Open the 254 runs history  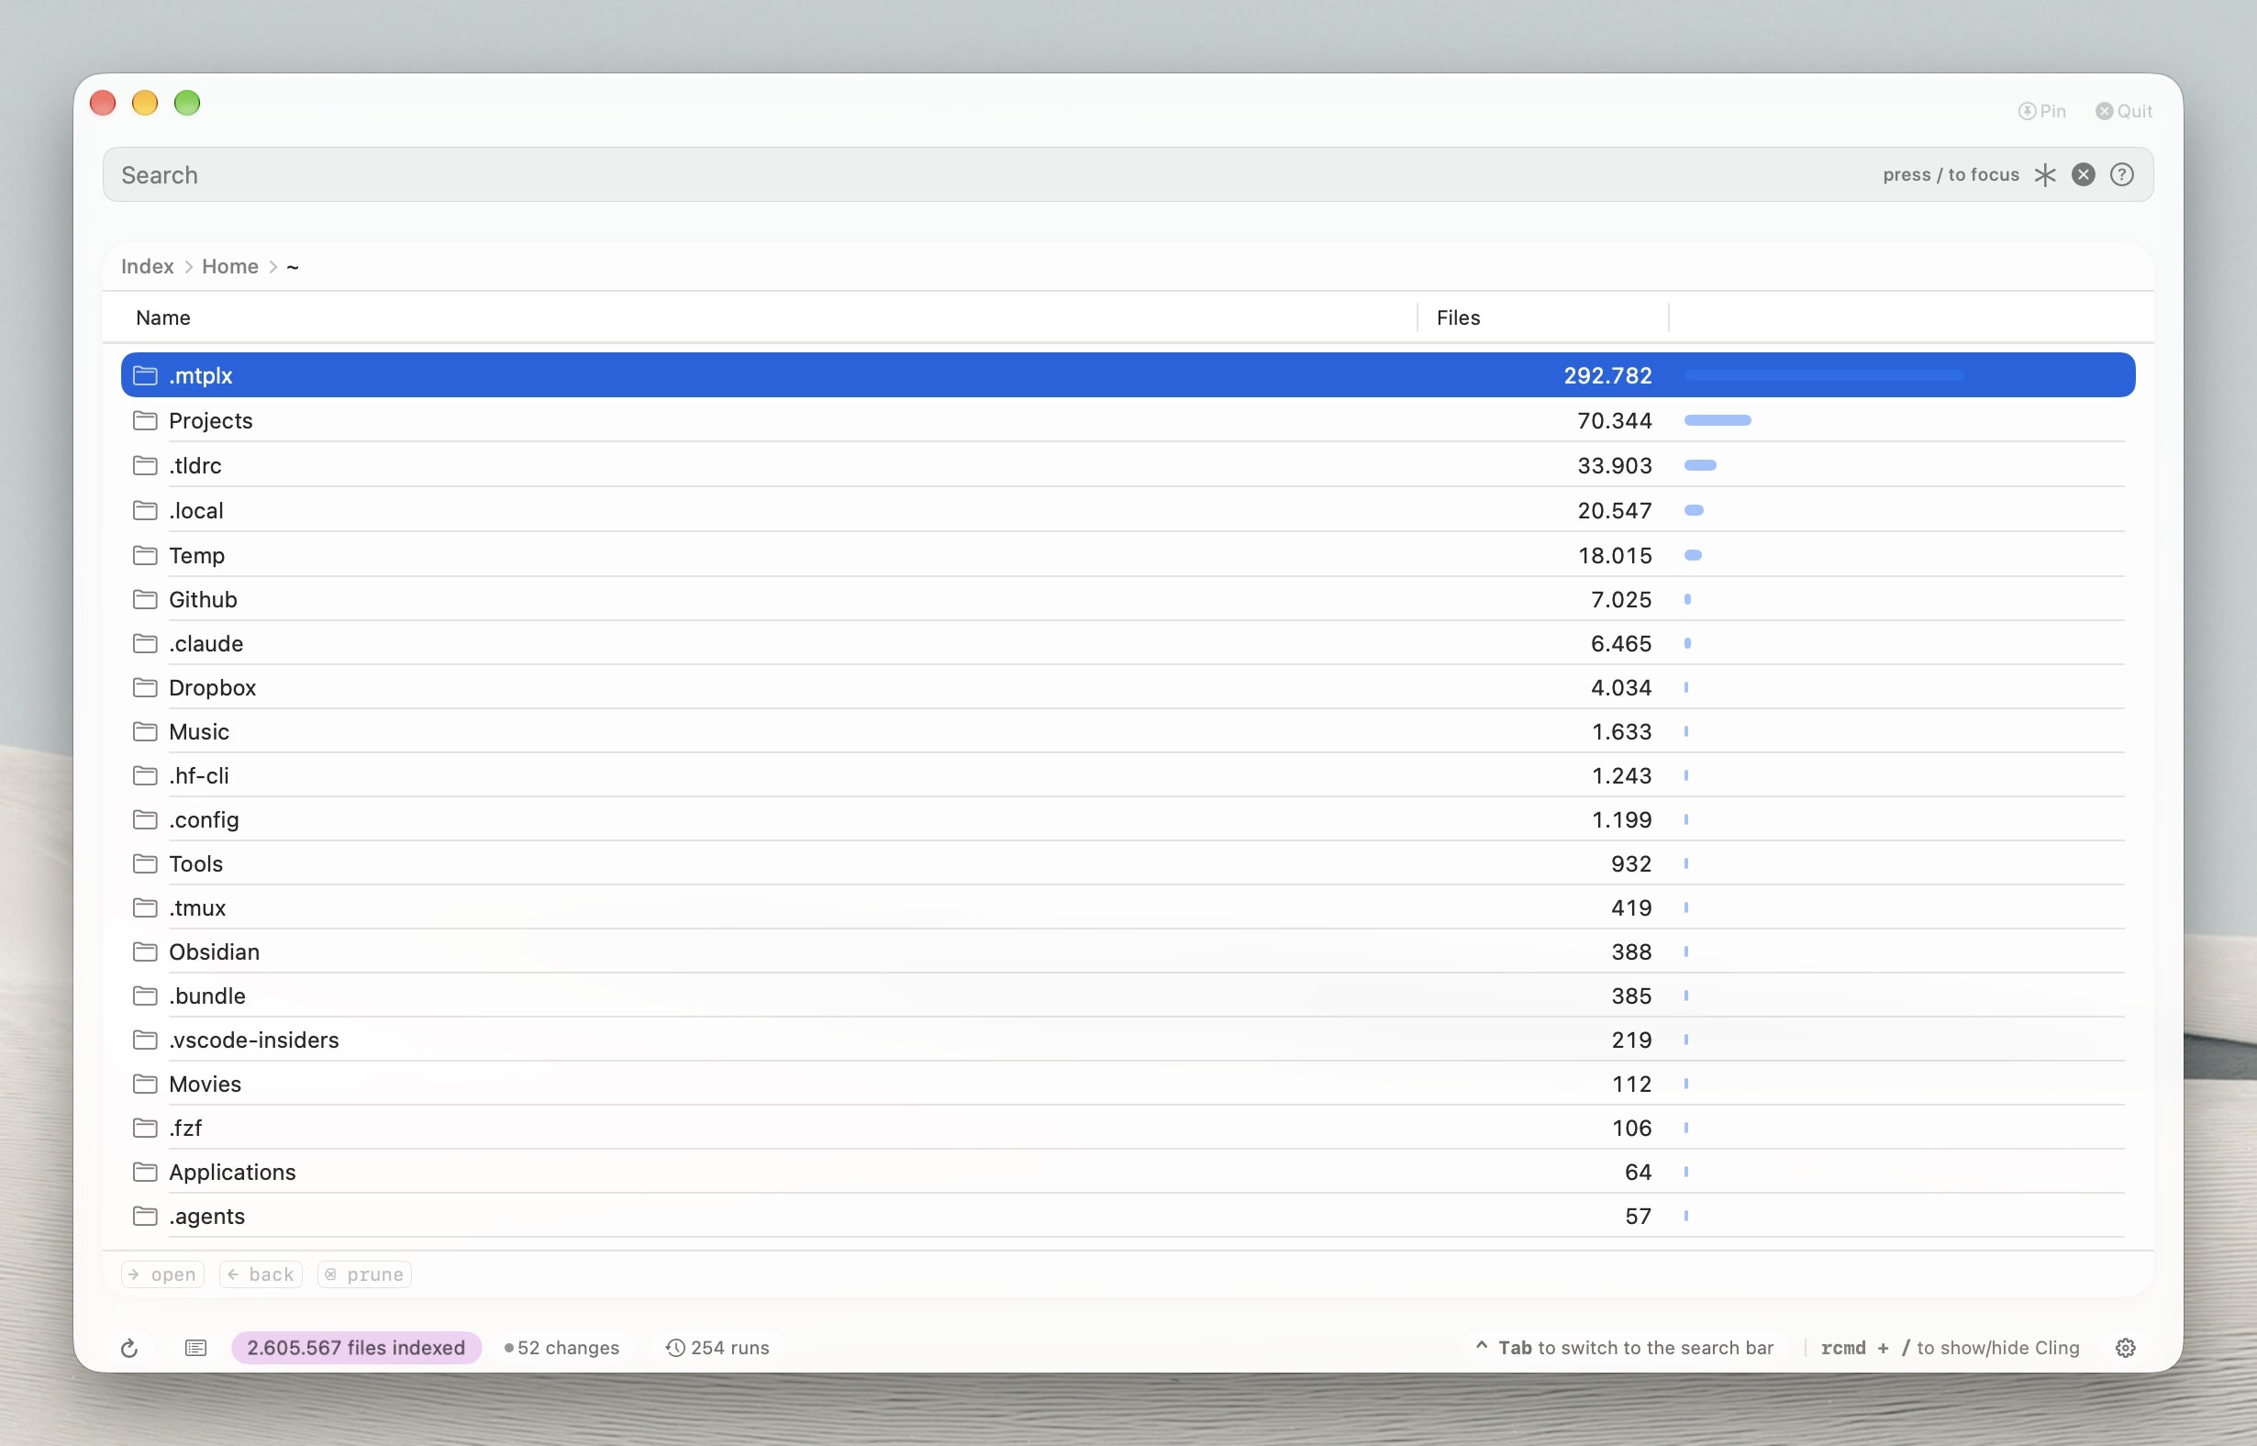tap(717, 1348)
